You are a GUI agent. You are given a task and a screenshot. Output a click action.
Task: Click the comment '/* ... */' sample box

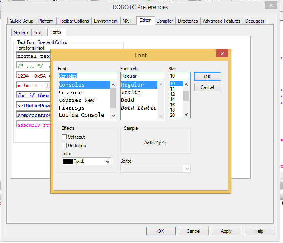(x=33, y=66)
